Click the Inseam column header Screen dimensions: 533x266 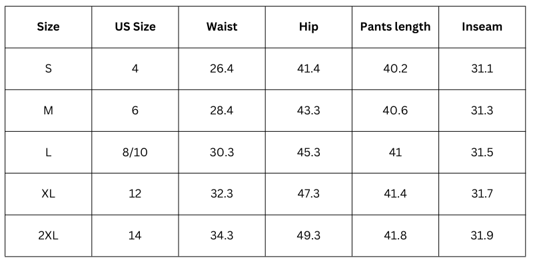[x=482, y=27]
